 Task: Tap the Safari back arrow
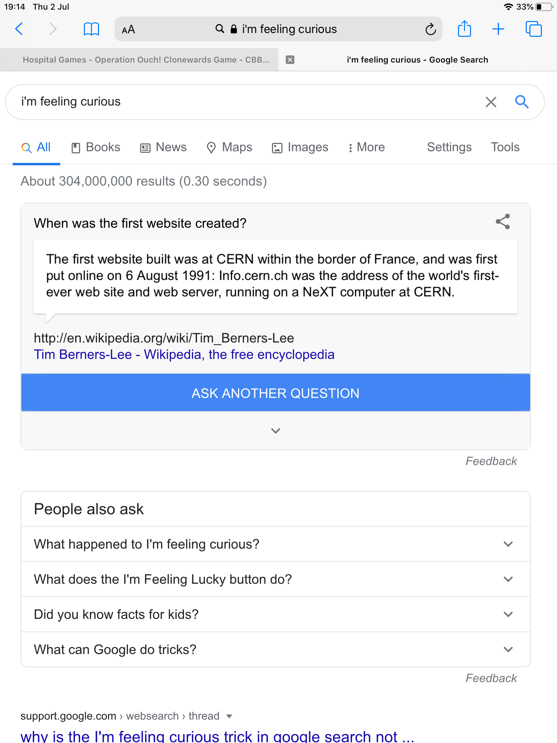[x=19, y=29]
